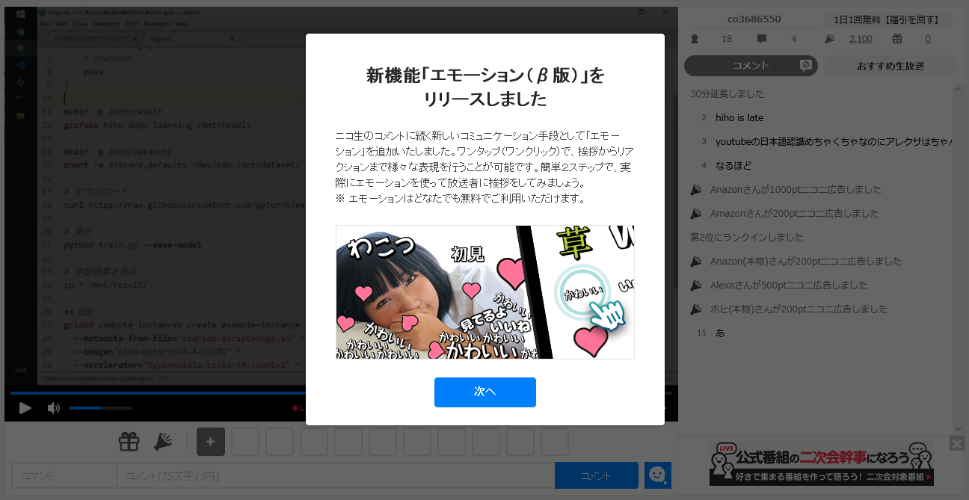Open the co3686550 community link
This screenshot has width=969, height=500.
click(x=754, y=19)
